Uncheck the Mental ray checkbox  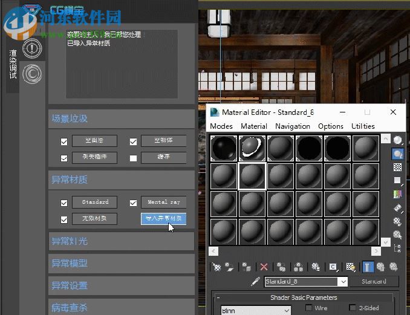pyautogui.click(x=134, y=203)
